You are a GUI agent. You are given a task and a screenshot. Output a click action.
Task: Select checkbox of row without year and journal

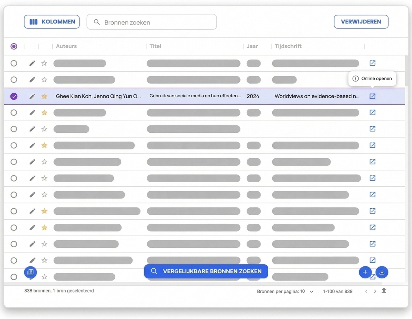(14, 129)
